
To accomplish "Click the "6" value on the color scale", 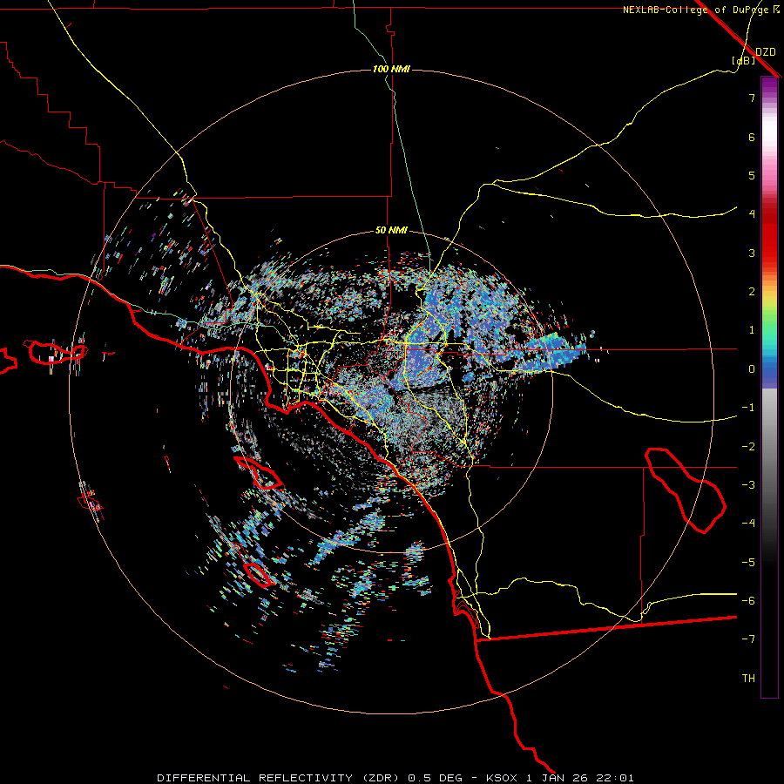I will pyautogui.click(x=752, y=137).
